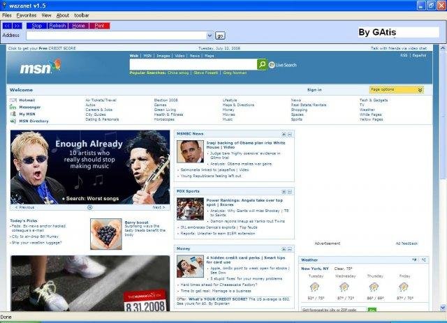The width and height of the screenshot is (447, 323).
Task: Open My MSN icon
Action: pos(13,114)
